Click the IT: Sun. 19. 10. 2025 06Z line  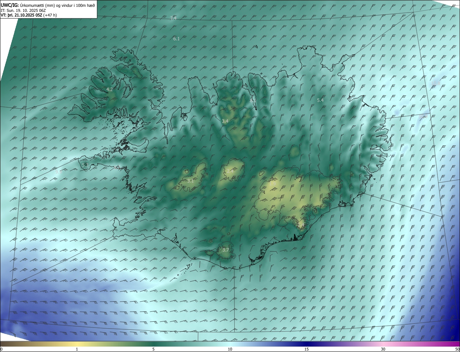[x=23, y=10]
